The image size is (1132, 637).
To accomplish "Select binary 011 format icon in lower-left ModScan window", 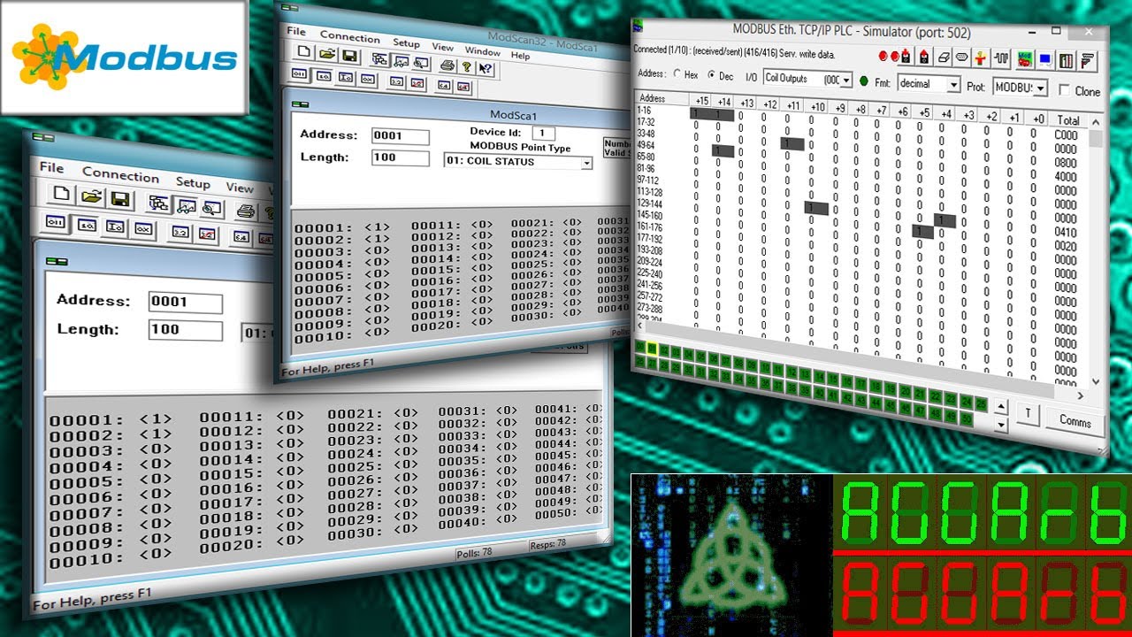I will tap(56, 222).
